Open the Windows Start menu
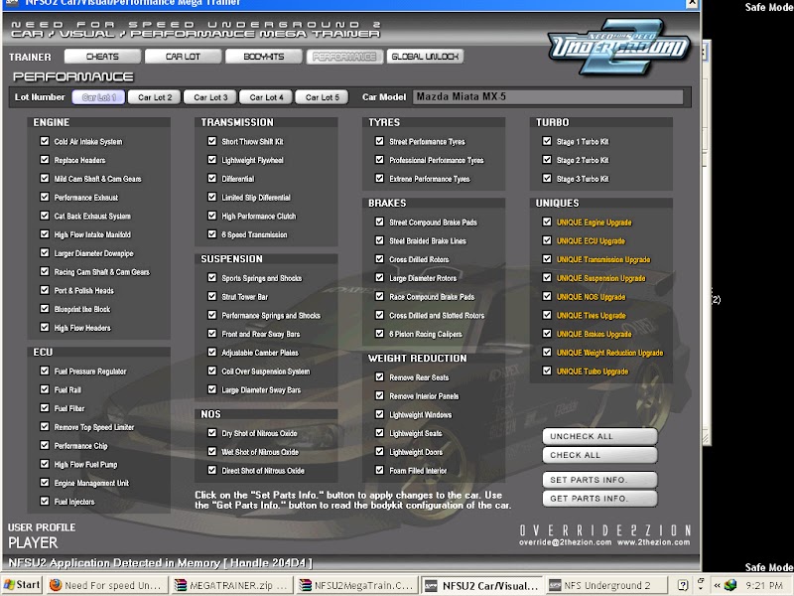Screen dimensions: 794x596 click(x=22, y=585)
